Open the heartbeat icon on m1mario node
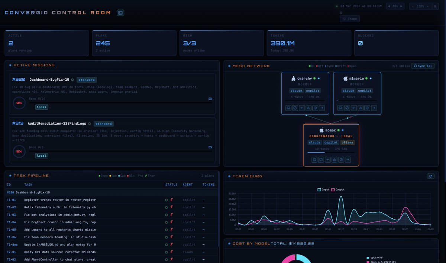 354,108
